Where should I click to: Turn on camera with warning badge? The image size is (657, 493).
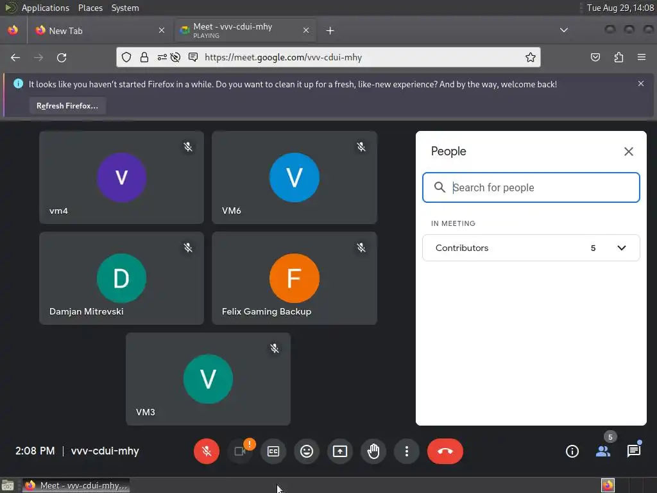(240, 451)
